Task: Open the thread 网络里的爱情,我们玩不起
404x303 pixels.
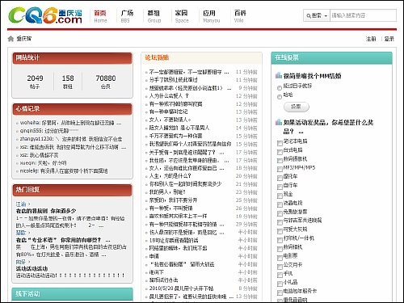Action: 178,248
